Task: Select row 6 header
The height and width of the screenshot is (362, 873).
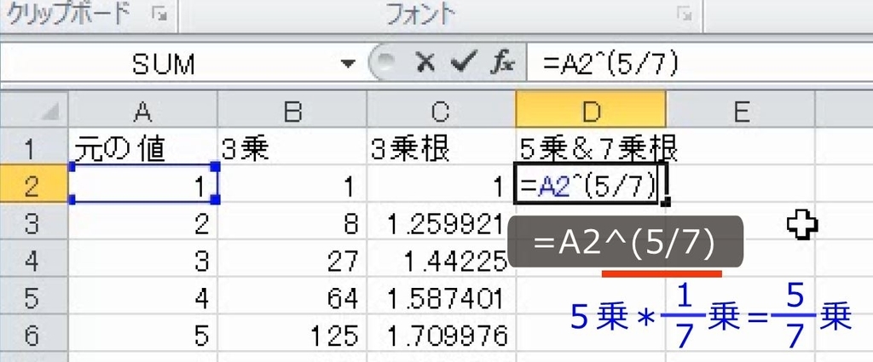Action: (x=33, y=335)
